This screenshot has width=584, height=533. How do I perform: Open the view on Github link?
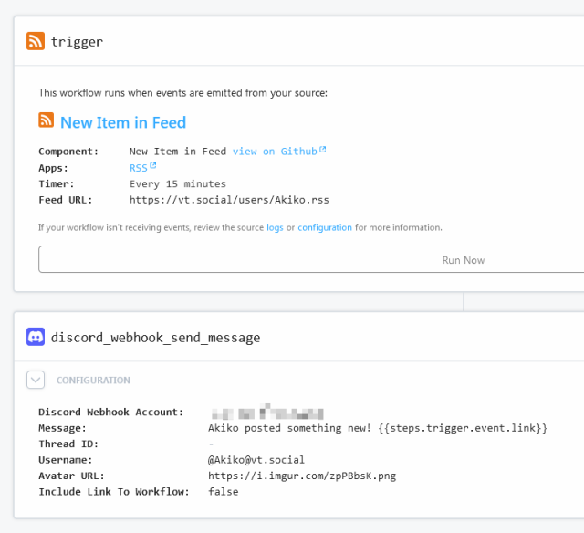[275, 152]
